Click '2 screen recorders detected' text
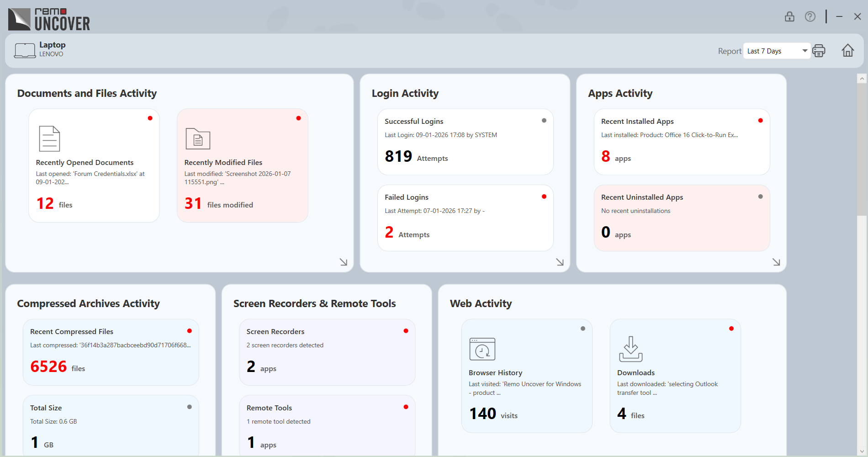 [285, 345]
